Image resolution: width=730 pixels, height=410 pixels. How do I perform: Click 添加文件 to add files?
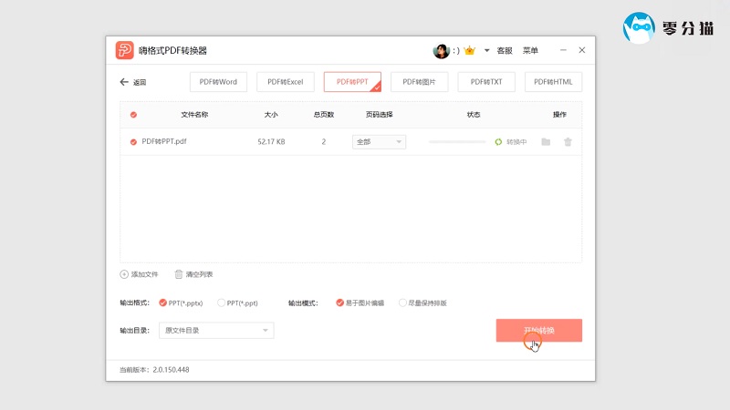pos(139,274)
